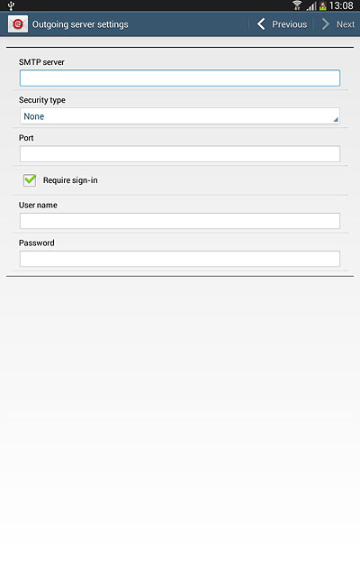
Task: Tap the red email app icon
Action: click(18, 24)
